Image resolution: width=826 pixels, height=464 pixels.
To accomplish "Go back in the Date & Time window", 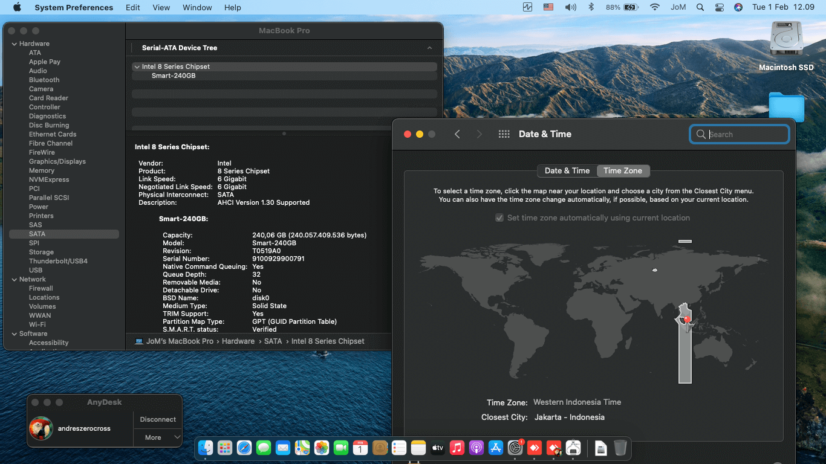I will (457, 134).
